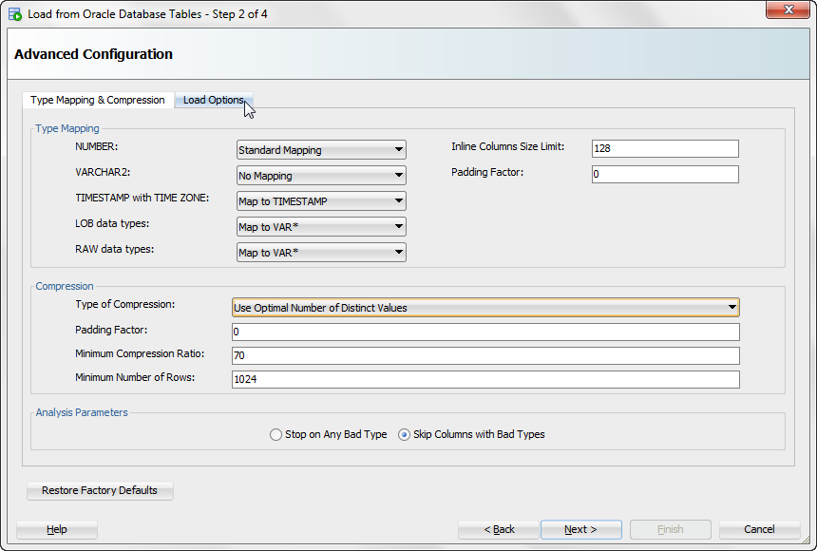The height and width of the screenshot is (551, 817).
Task: Open the LOB data types dropdown
Action: coord(321,226)
